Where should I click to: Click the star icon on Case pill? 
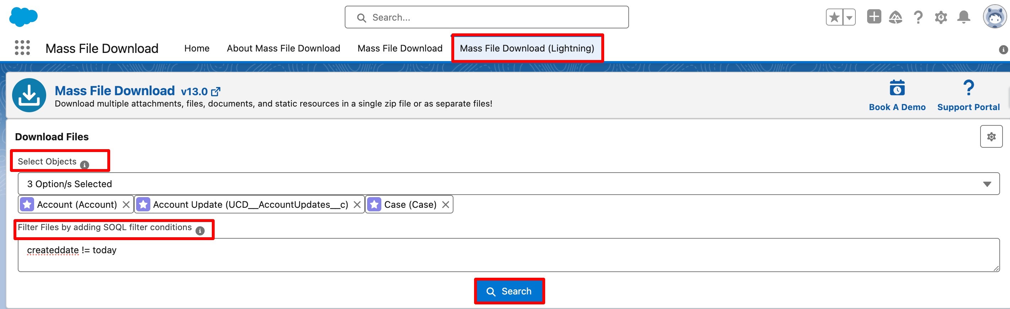[374, 205]
